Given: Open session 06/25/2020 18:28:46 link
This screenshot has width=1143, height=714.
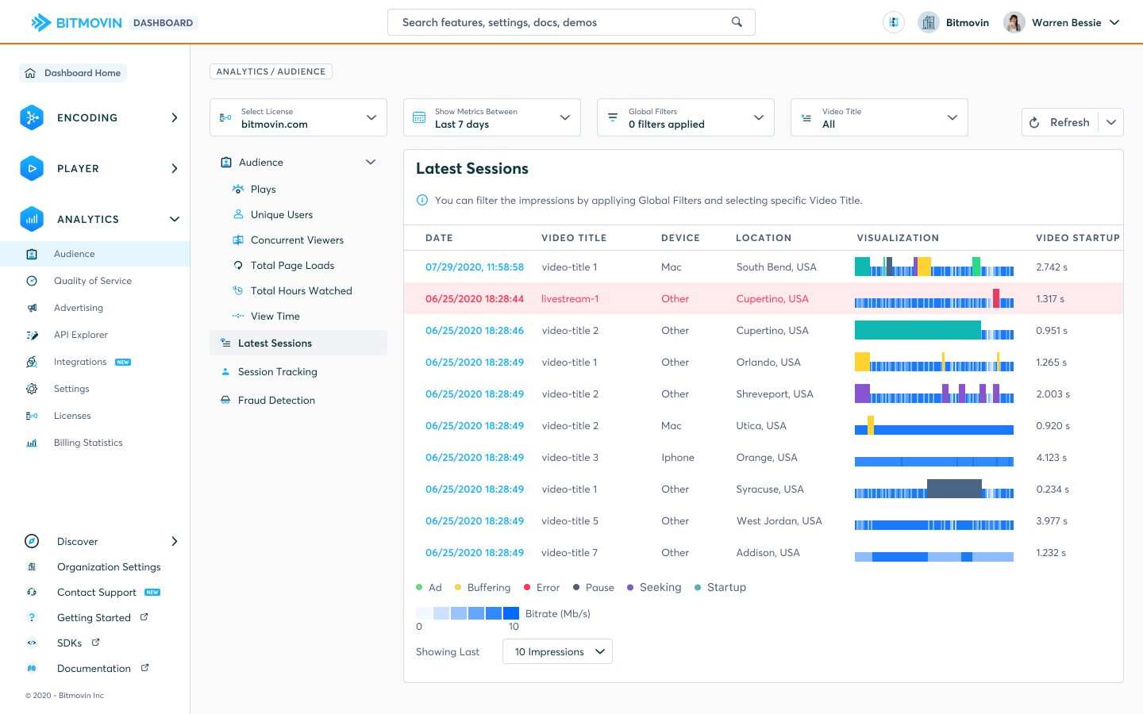Looking at the screenshot, I should tap(475, 330).
